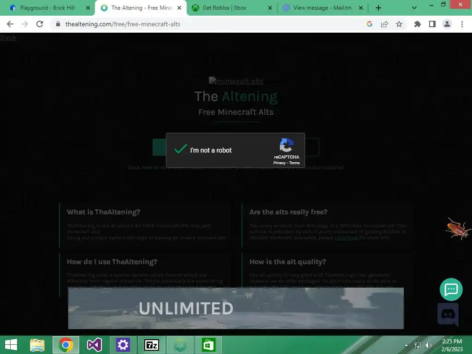Close the View message - Mail.tm tab

[361, 8]
